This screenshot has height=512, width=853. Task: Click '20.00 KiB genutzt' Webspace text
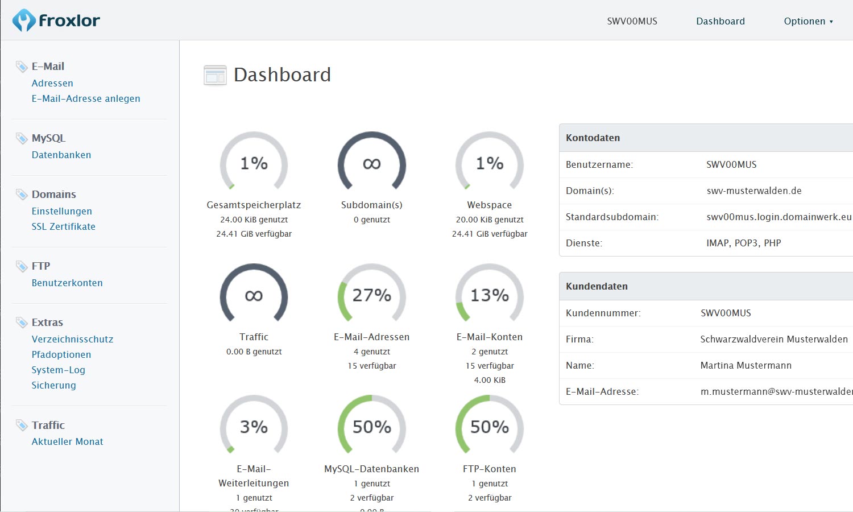click(x=490, y=220)
